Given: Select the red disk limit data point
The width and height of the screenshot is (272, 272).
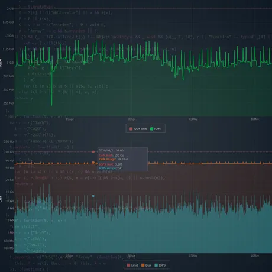Looking at the screenshot, I should 93,152.
